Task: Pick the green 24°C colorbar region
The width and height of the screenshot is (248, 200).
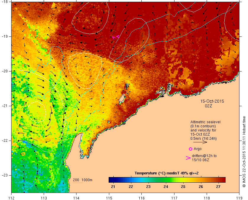Action: click(x=166, y=180)
